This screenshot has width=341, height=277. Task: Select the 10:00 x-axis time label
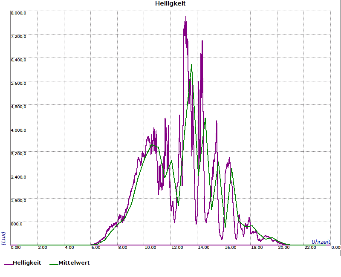point(150,248)
